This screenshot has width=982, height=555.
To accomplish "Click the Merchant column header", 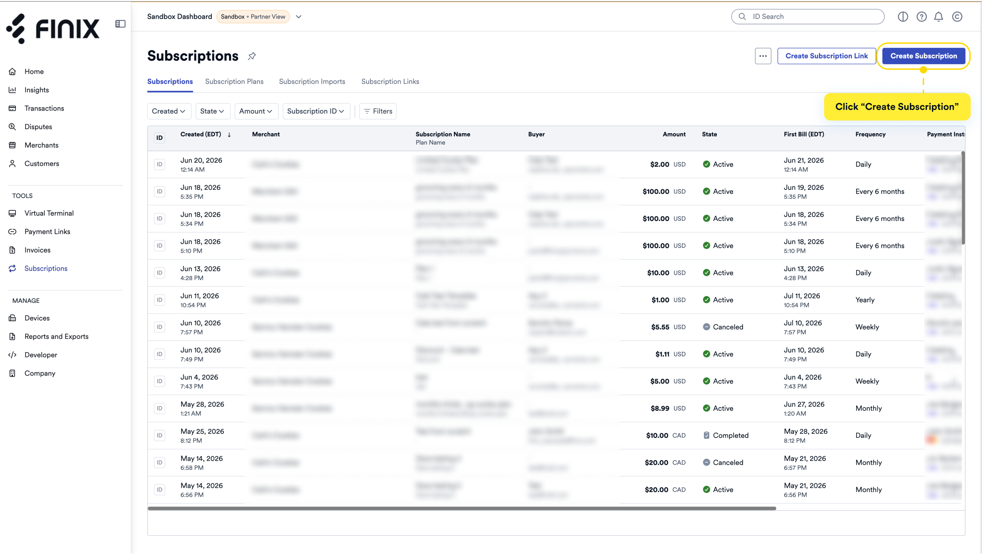I will [x=266, y=134].
